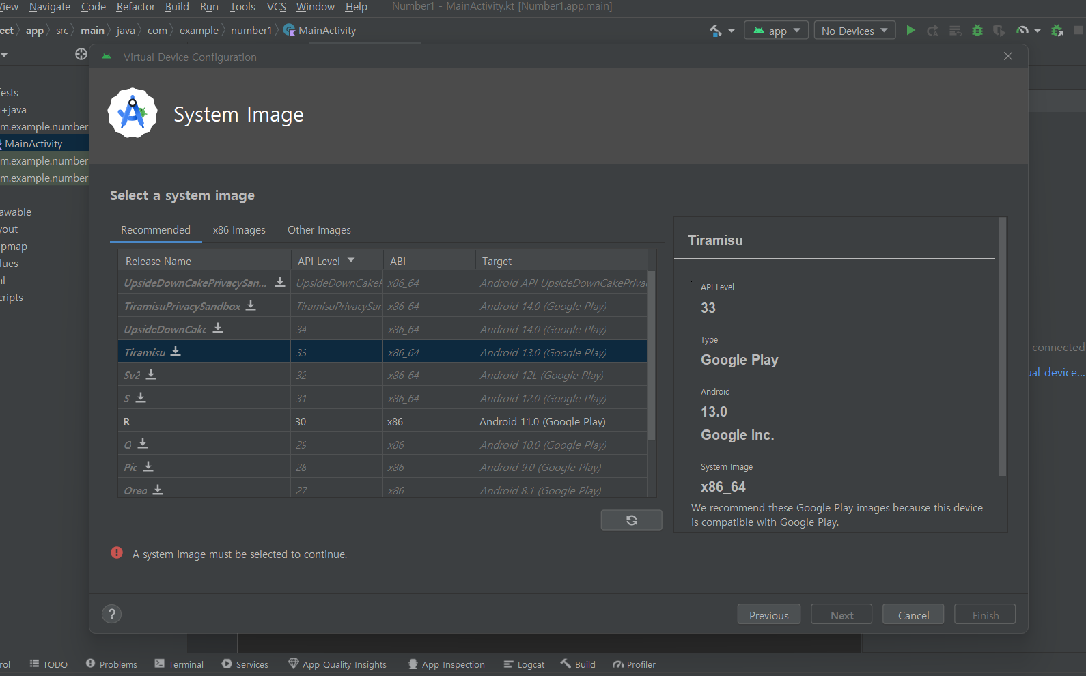Download the Tiramisu system image
Viewport: 1086px width, 676px height.
click(x=176, y=351)
